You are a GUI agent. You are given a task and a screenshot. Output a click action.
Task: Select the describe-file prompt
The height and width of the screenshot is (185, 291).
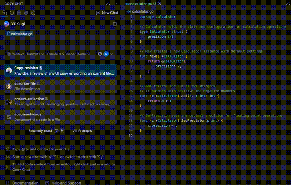60,86
